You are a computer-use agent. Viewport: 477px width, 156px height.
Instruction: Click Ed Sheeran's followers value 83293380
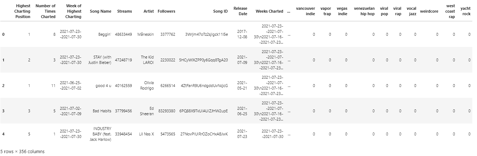[x=166, y=111]
